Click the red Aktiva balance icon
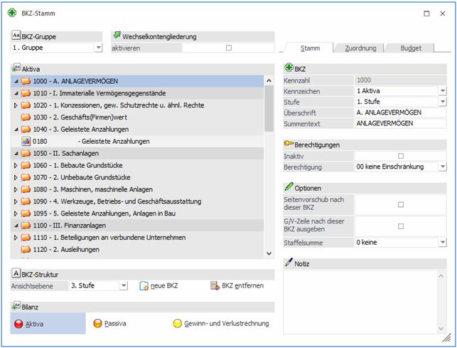The image size is (457, 348). (x=18, y=323)
